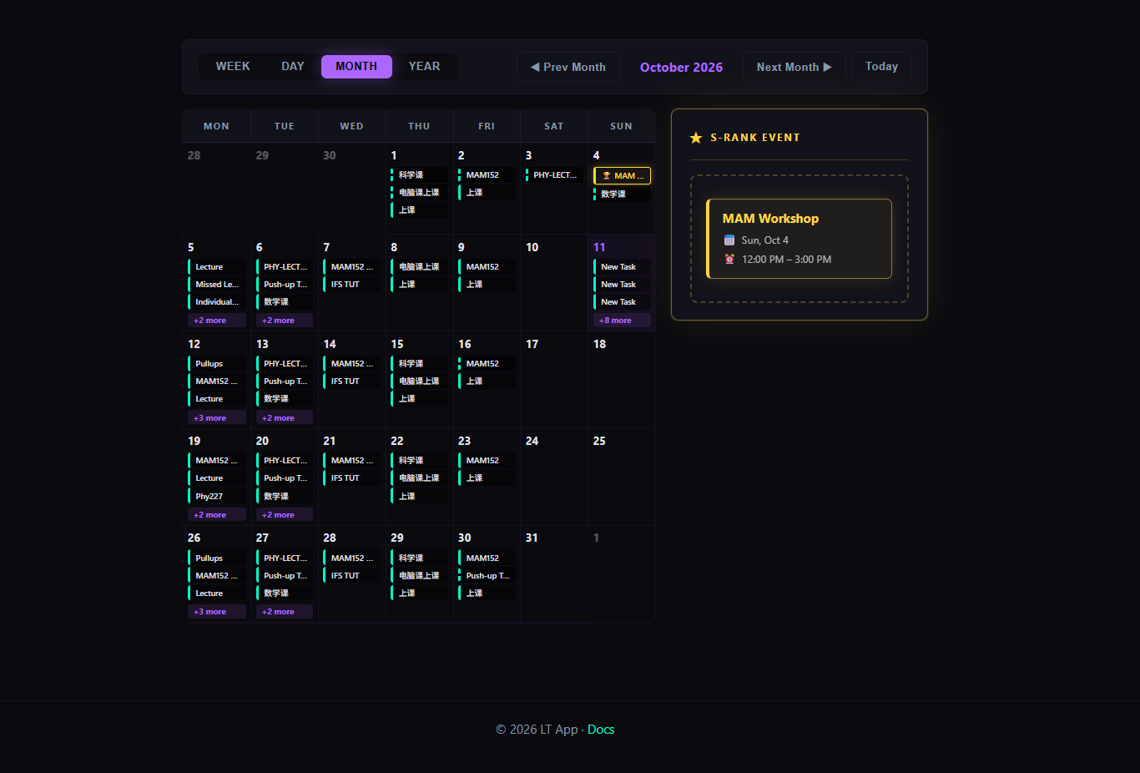Open Lecture event on Monday 26
Image resolution: width=1140 pixels, height=773 pixels.
coord(217,594)
